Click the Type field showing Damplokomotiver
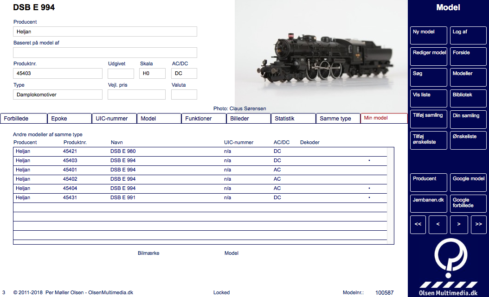 pos(58,95)
